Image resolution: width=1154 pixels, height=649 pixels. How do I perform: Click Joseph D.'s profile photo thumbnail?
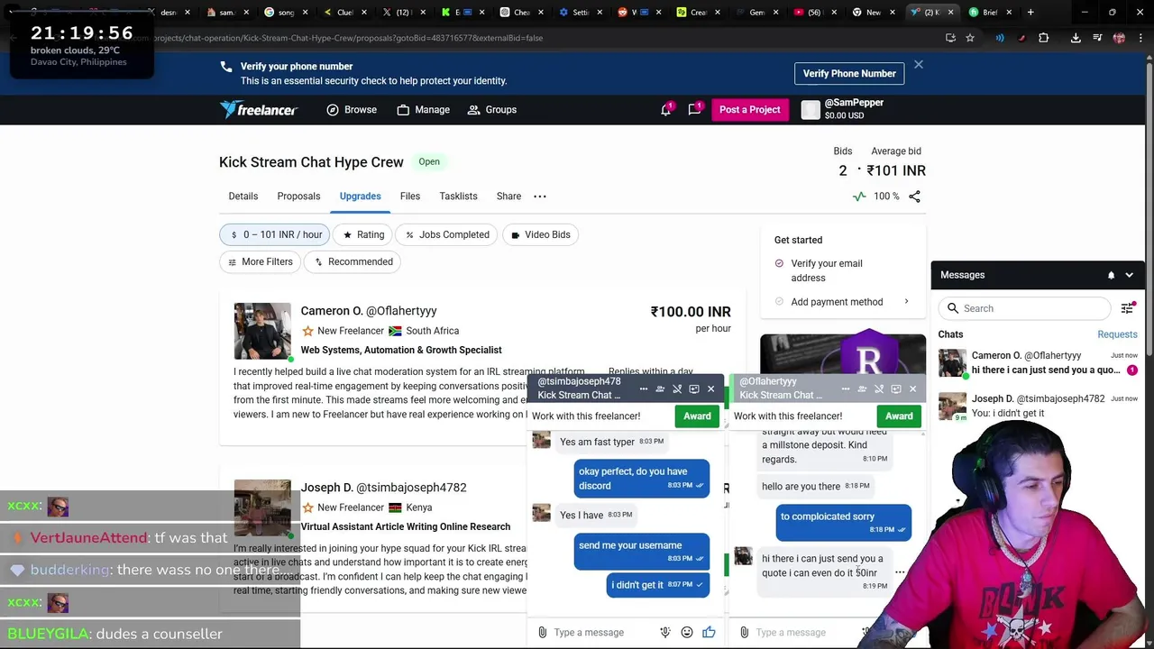point(262,507)
